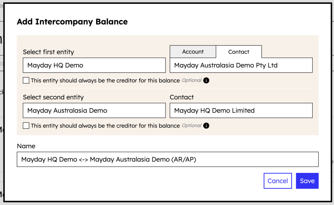This screenshot has width=334, height=205.
Task: Click the info icon beside second creditor option
Action: tap(206, 126)
